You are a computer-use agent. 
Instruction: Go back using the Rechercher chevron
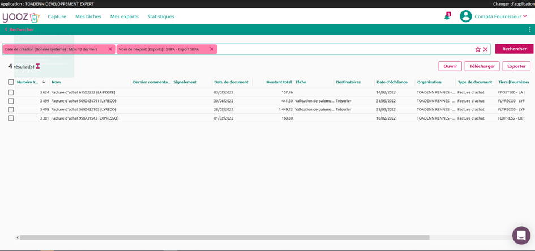tap(6, 29)
